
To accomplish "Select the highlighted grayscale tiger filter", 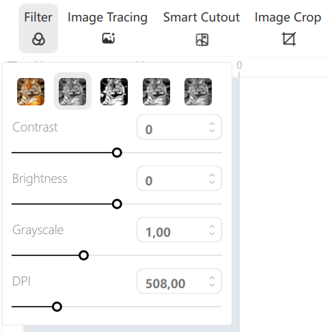I will point(72,92).
